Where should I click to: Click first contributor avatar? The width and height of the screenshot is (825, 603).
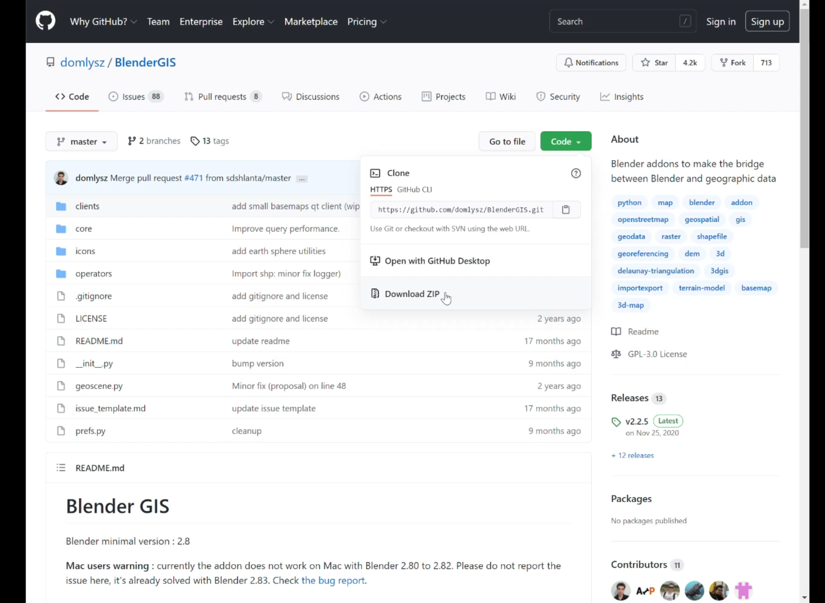coord(620,590)
